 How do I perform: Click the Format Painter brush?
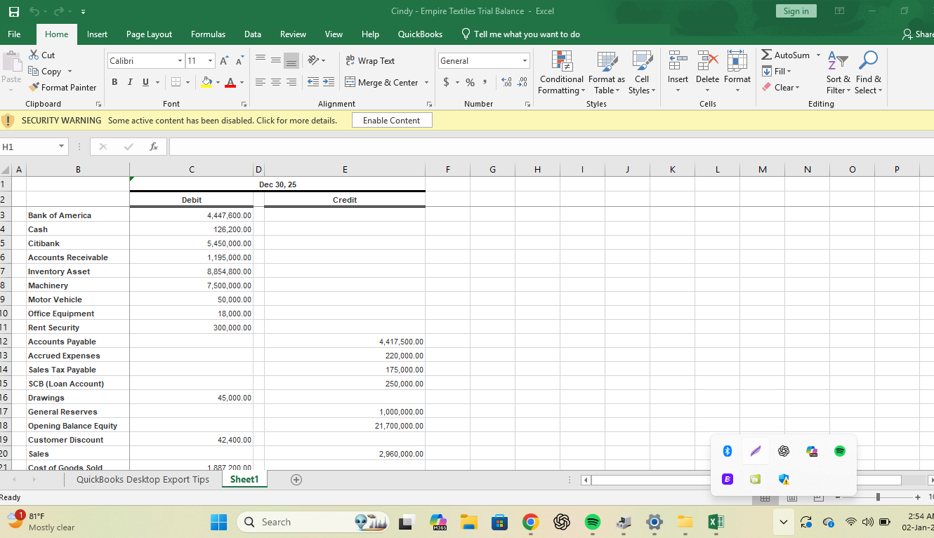point(34,88)
